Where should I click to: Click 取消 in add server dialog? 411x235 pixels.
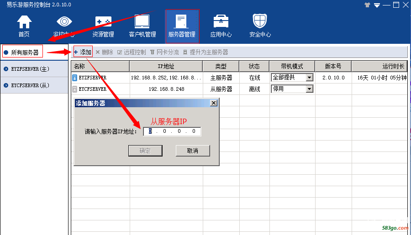192,151
